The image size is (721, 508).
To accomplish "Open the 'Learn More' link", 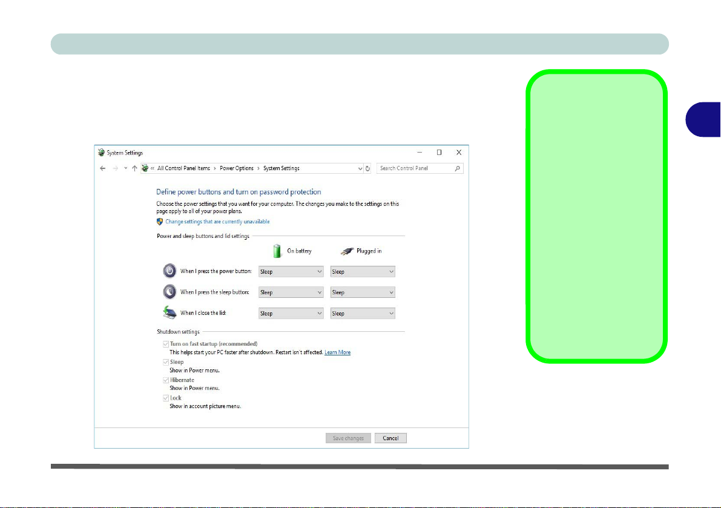I will (338, 352).
